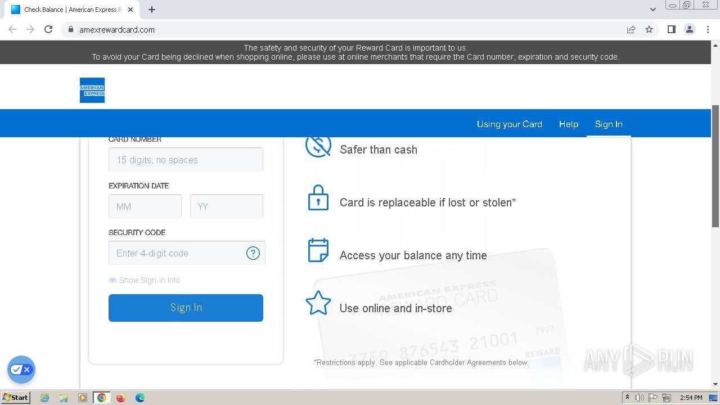Launch Firefox from taskbar
720x405 pixels.
(121, 398)
